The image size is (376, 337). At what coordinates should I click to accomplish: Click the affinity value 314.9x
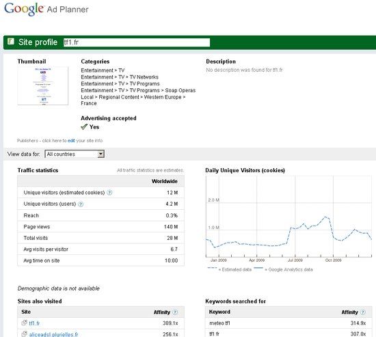tap(358, 323)
